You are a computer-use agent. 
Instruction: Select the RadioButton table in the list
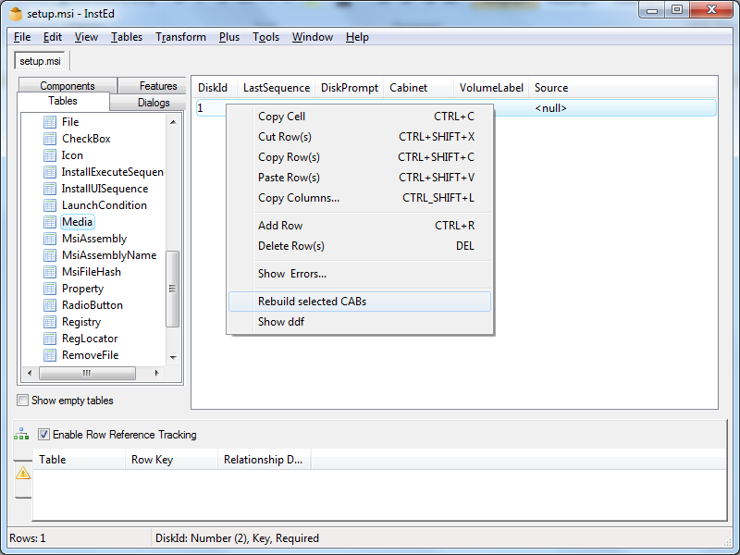(x=92, y=305)
